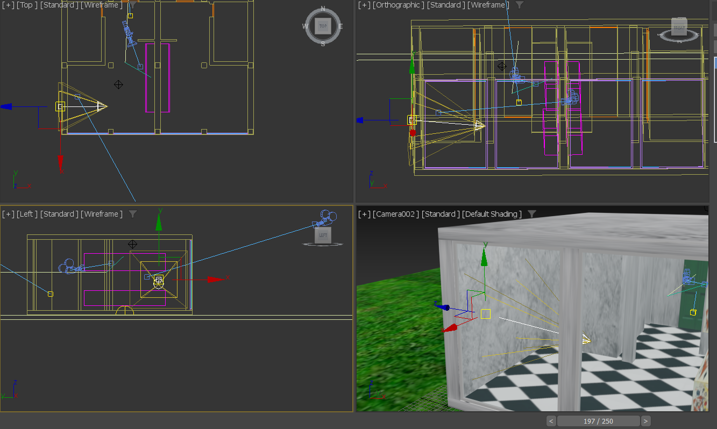Select the green axis arrow in Orthographic viewport
Viewport: 717px width, 429px height.
(412, 65)
